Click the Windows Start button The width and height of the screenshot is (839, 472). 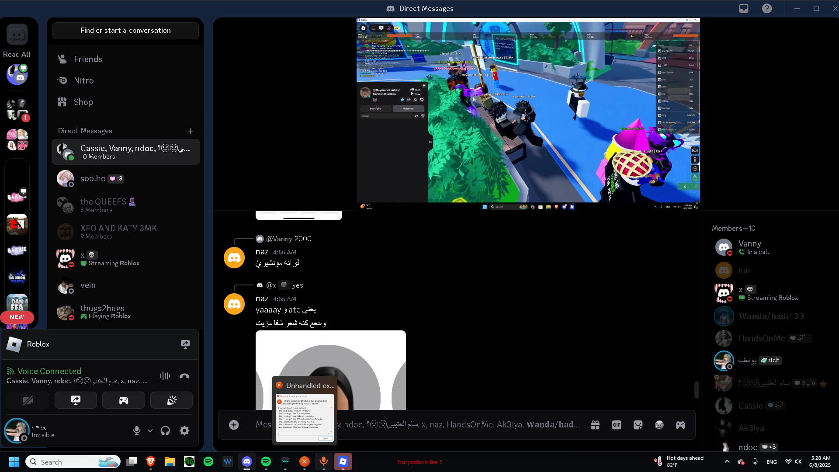pyautogui.click(x=14, y=462)
